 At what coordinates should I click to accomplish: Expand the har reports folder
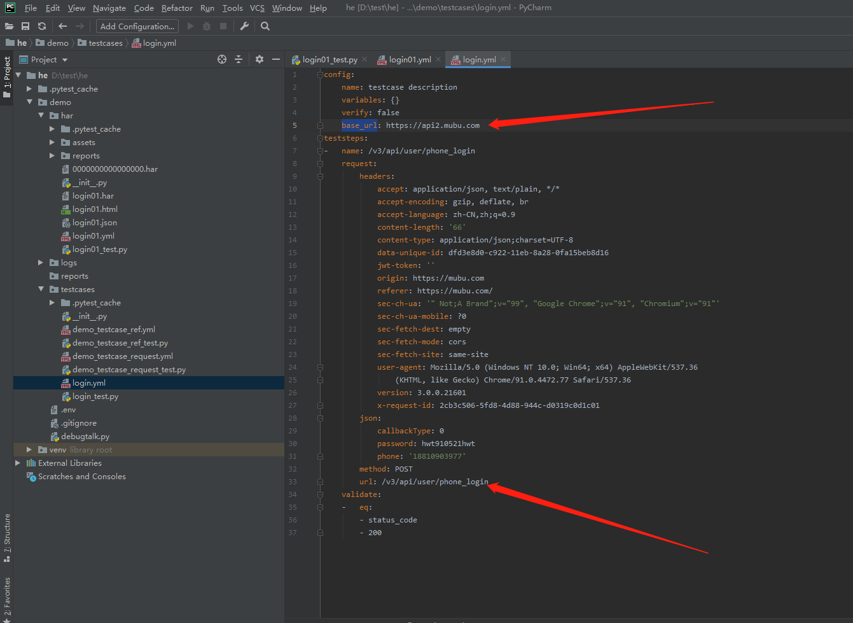pos(52,155)
